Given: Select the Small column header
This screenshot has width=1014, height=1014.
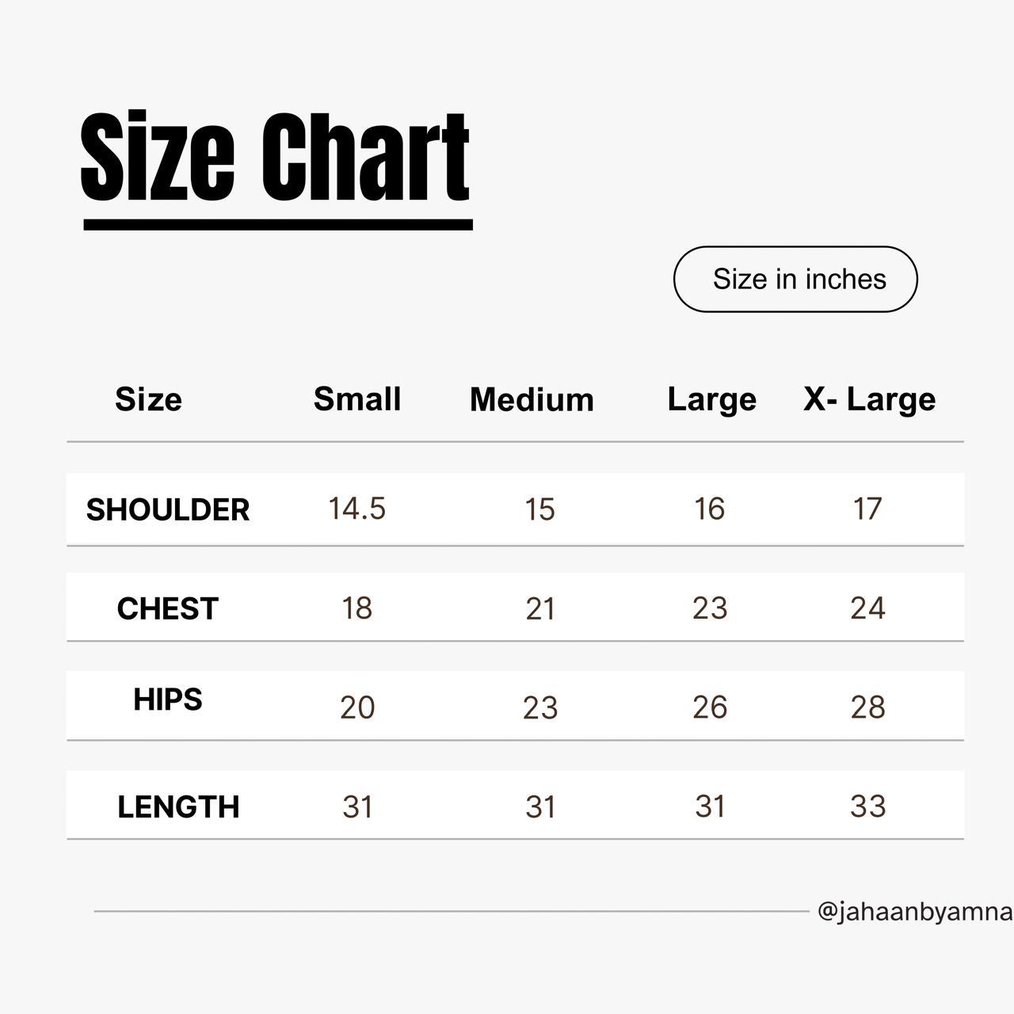Looking at the screenshot, I should pos(357,398).
